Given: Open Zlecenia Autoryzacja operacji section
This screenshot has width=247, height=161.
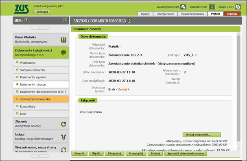Looking at the screenshot, I should click(x=41, y=124).
